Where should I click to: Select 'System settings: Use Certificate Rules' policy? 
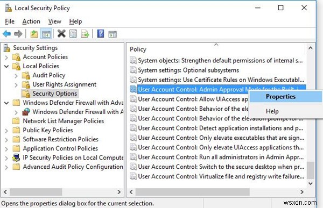click(x=221, y=80)
